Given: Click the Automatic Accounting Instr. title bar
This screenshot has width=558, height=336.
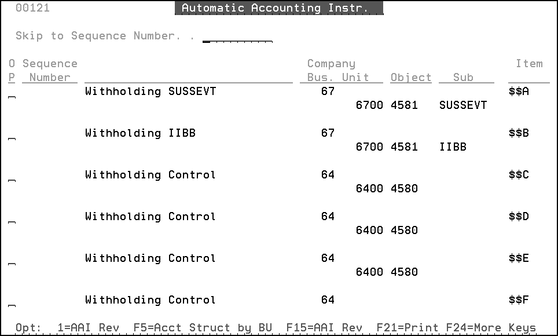Looking at the screenshot, I should point(280,8).
